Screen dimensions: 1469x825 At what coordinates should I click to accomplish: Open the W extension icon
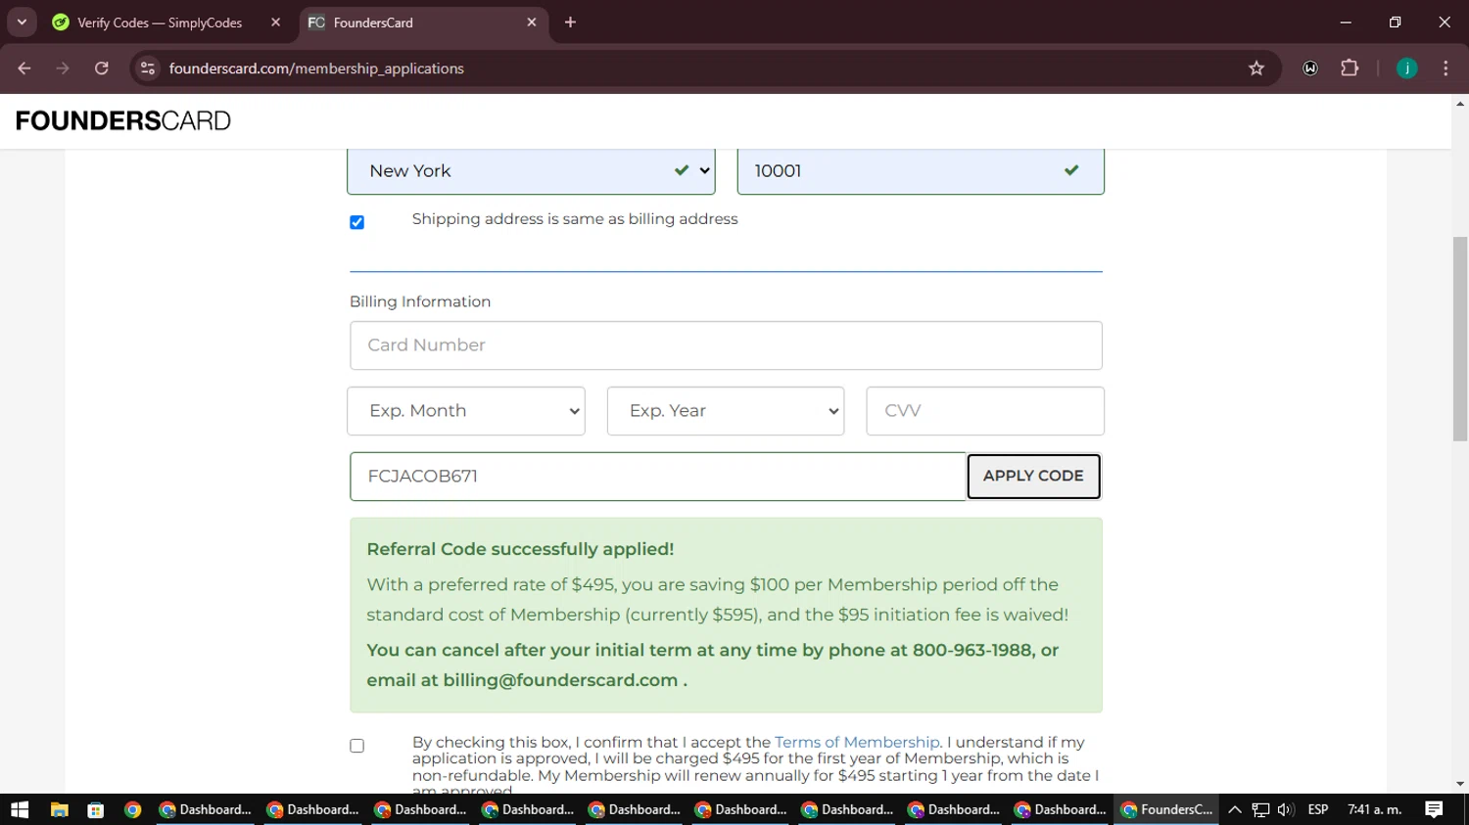point(1310,69)
